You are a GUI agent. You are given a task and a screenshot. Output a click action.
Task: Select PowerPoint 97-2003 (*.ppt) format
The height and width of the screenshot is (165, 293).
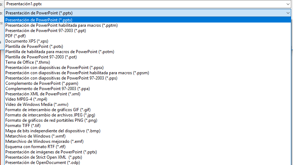pos(148,31)
